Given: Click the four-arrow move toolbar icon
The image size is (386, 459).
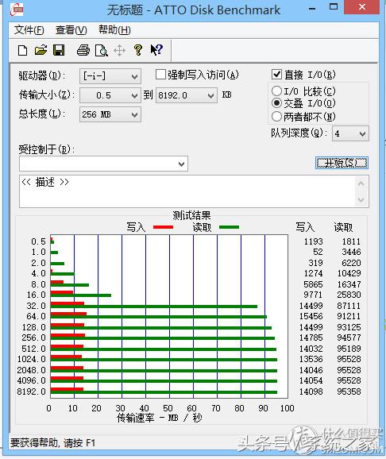Looking at the screenshot, I should point(119,51).
